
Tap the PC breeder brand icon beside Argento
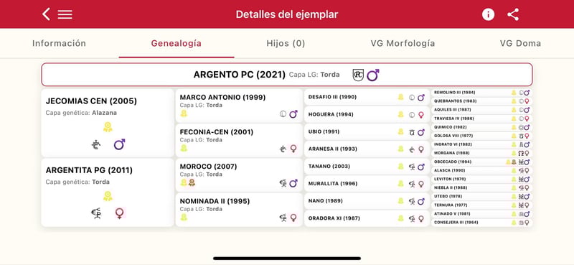(x=358, y=75)
